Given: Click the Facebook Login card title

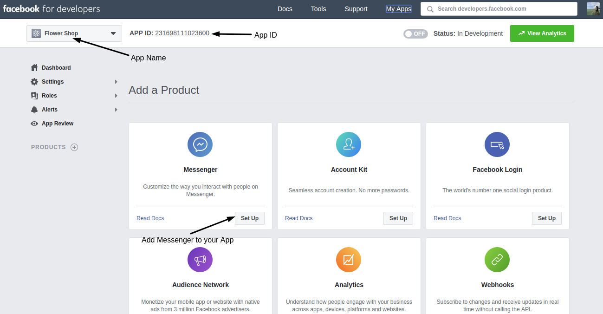Looking at the screenshot, I should [498, 170].
